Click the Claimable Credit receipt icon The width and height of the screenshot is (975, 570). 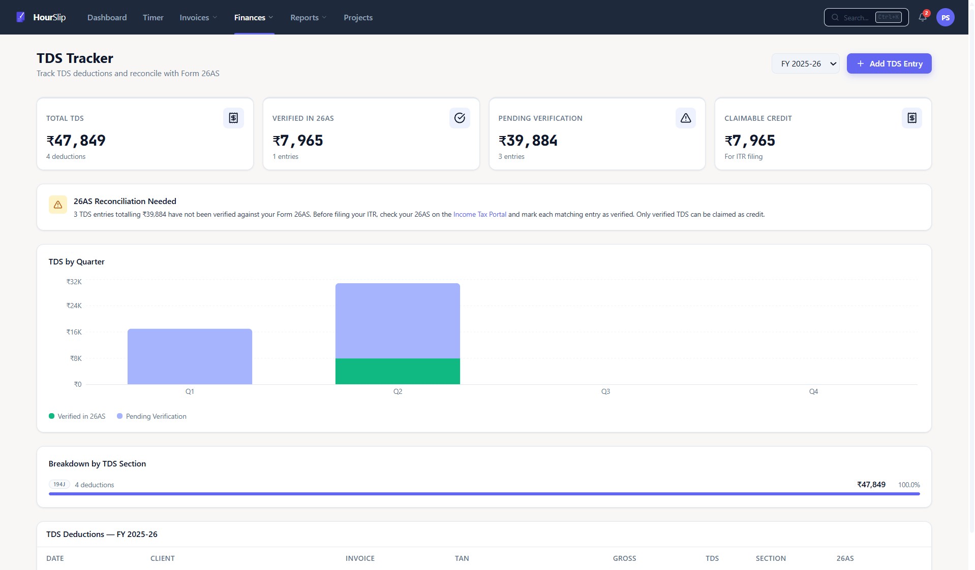pyautogui.click(x=911, y=118)
